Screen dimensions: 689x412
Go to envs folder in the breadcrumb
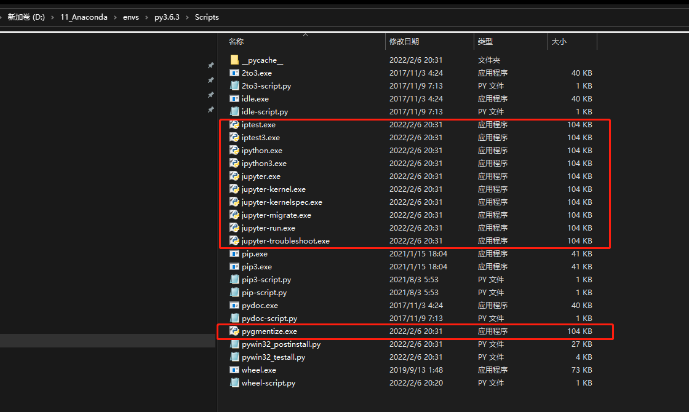pyautogui.click(x=131, y=17)
